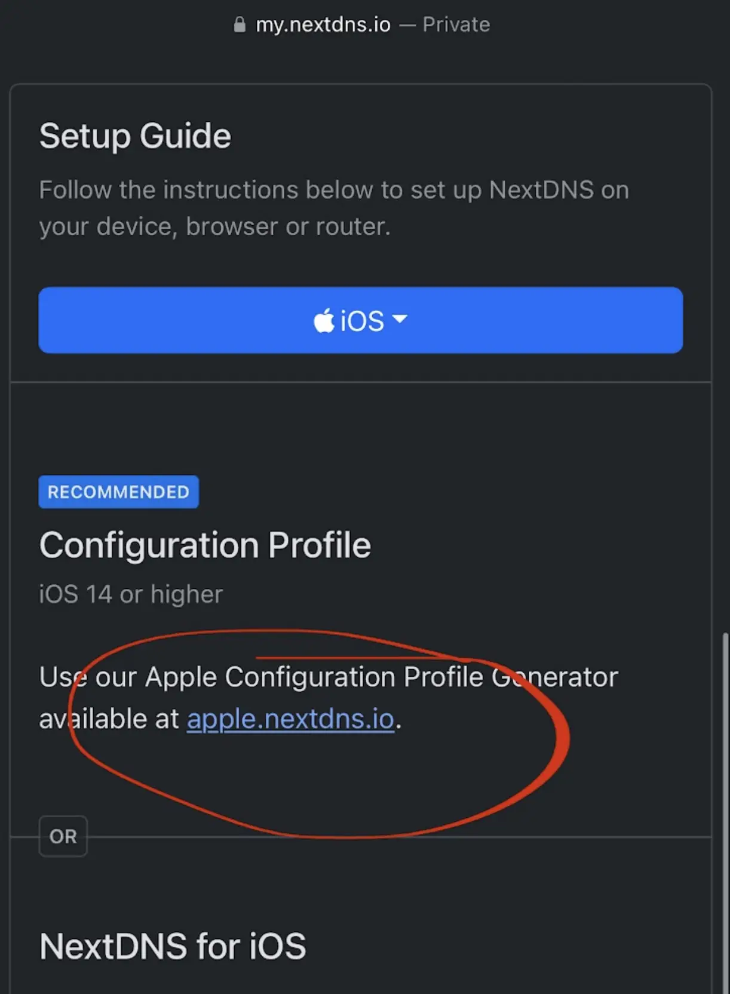Image resolution: width=730 pixels, height=994 pixels.
Task: Click the 'available at' text before link
Action: pyautogui.click(x=109, y=719)
